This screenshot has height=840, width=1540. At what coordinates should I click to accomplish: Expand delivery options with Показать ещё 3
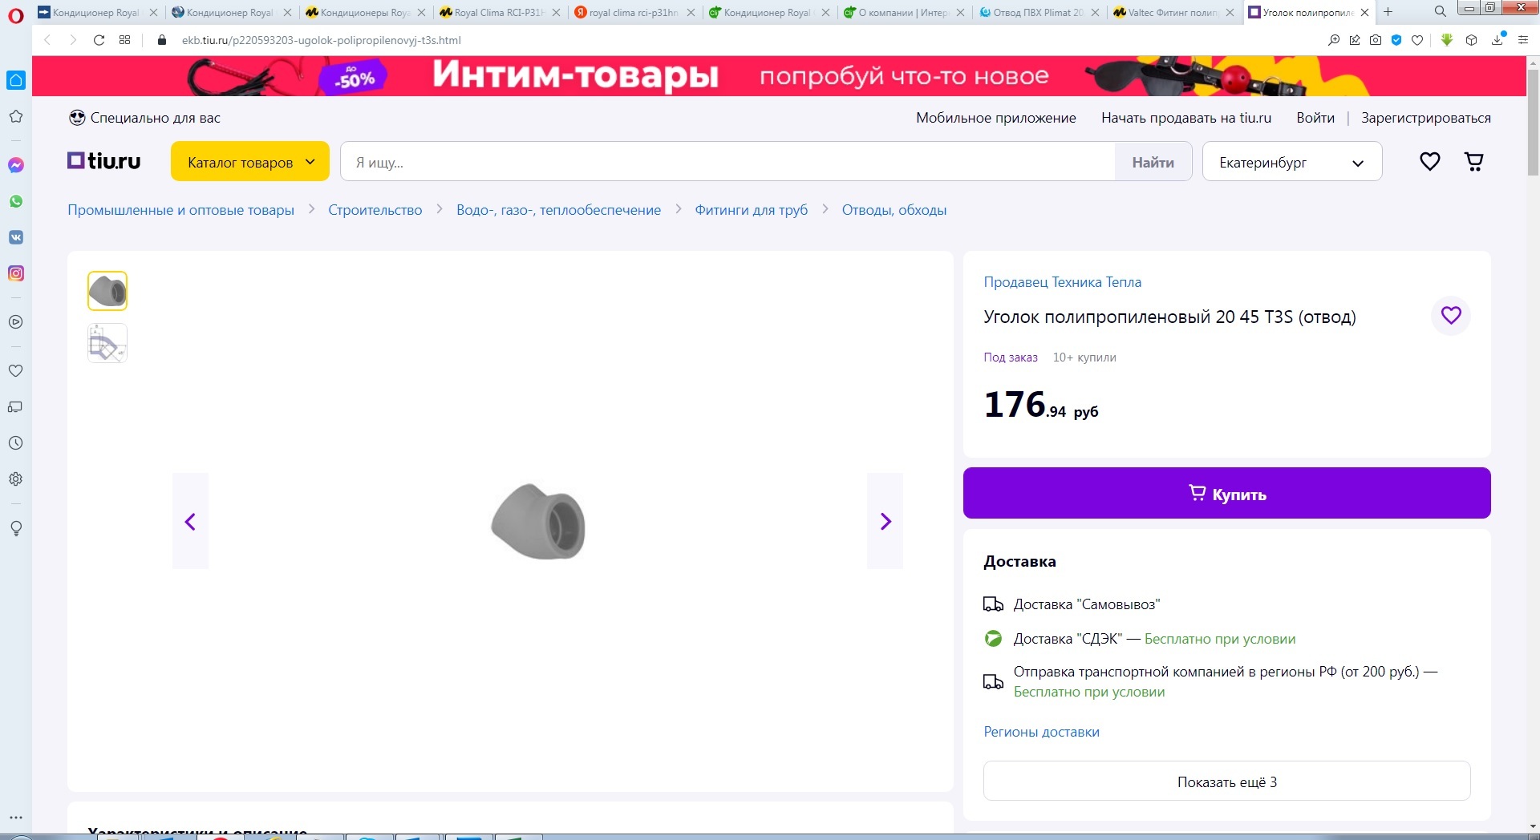[1226, 782]
